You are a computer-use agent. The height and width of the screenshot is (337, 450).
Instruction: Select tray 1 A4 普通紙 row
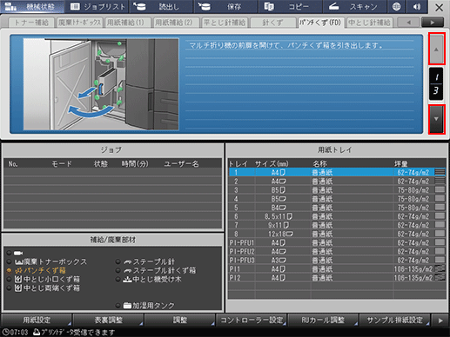[337, 173]
